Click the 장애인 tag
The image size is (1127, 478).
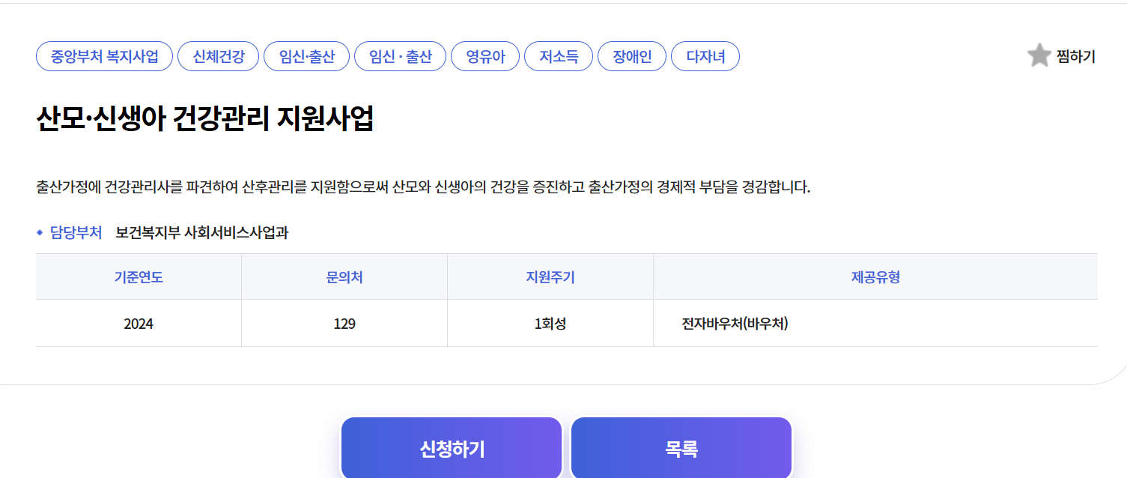coord(631,55)
